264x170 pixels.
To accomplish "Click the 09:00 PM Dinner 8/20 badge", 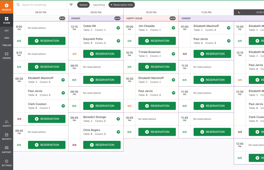I will click(x=117, y=18).
